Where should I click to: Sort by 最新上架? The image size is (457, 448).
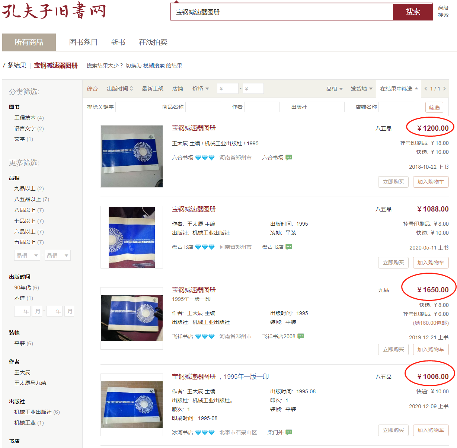click(153, 89)
